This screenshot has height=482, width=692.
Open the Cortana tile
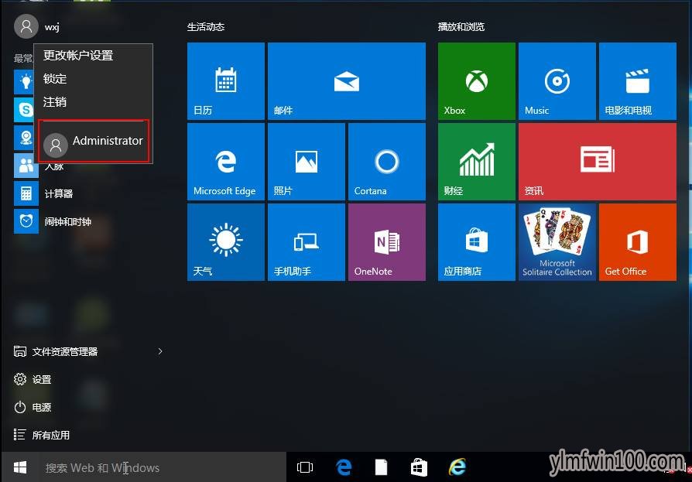click(x=386, y=162)
